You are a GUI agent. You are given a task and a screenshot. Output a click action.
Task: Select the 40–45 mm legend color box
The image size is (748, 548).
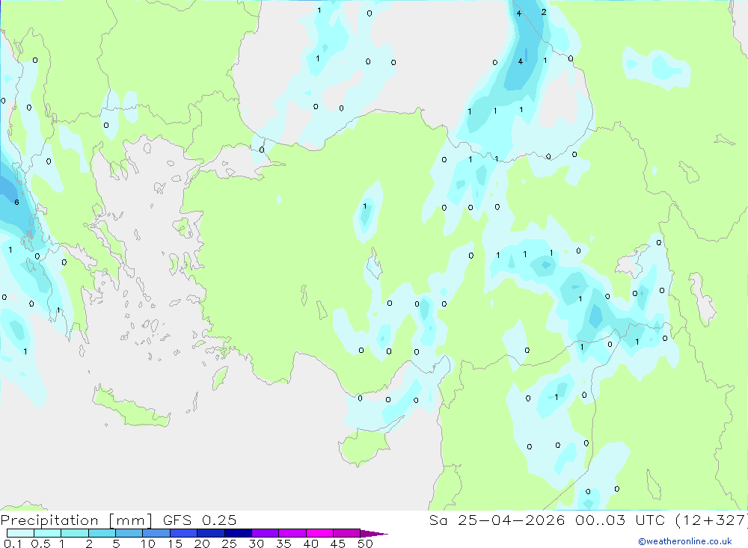[x=319, y=533]
